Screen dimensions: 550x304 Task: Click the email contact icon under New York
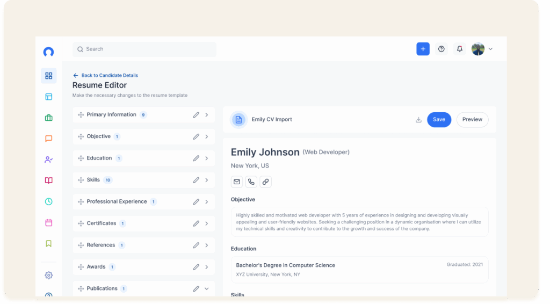(237, 182)
